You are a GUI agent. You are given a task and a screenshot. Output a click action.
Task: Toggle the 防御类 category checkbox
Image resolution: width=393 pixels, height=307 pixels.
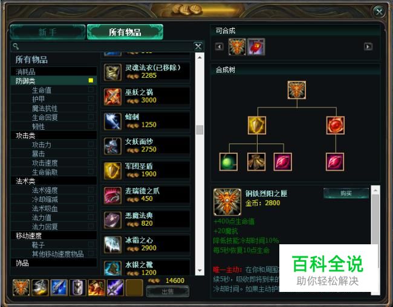click(91, 80)
